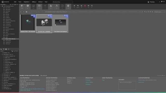
Task: Select the letter A fonts filter
Action: (57, 6)
